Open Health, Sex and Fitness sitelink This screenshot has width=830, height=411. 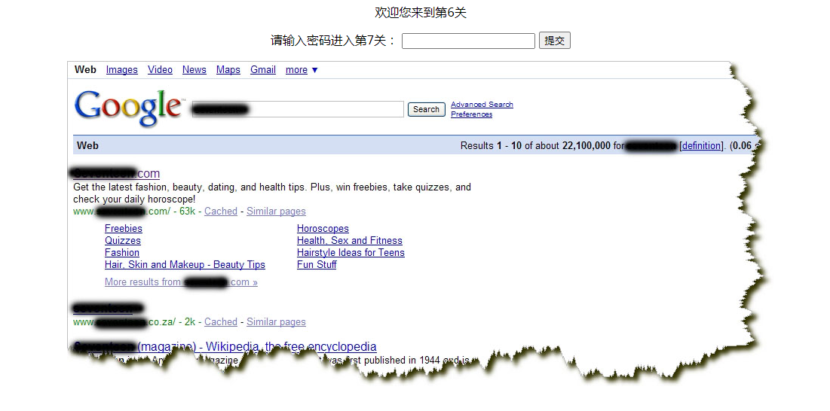pos(349,240)
